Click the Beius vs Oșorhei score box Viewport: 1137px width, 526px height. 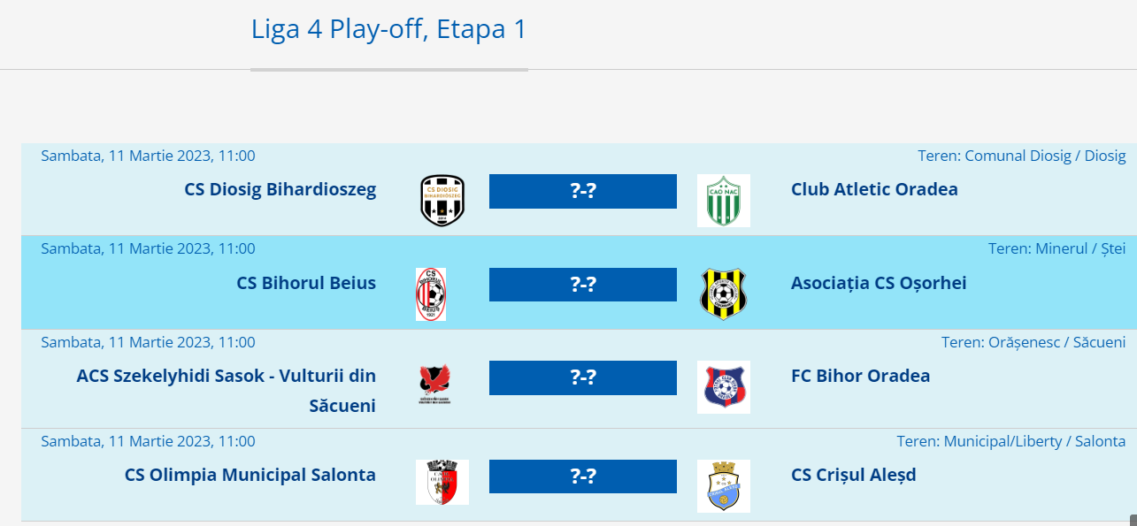tap(582, 285)
